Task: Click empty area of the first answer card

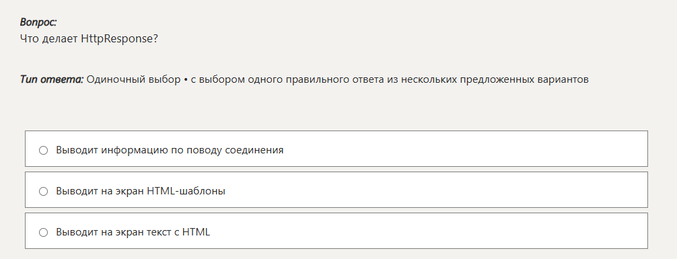Action: tap(466, 149)
